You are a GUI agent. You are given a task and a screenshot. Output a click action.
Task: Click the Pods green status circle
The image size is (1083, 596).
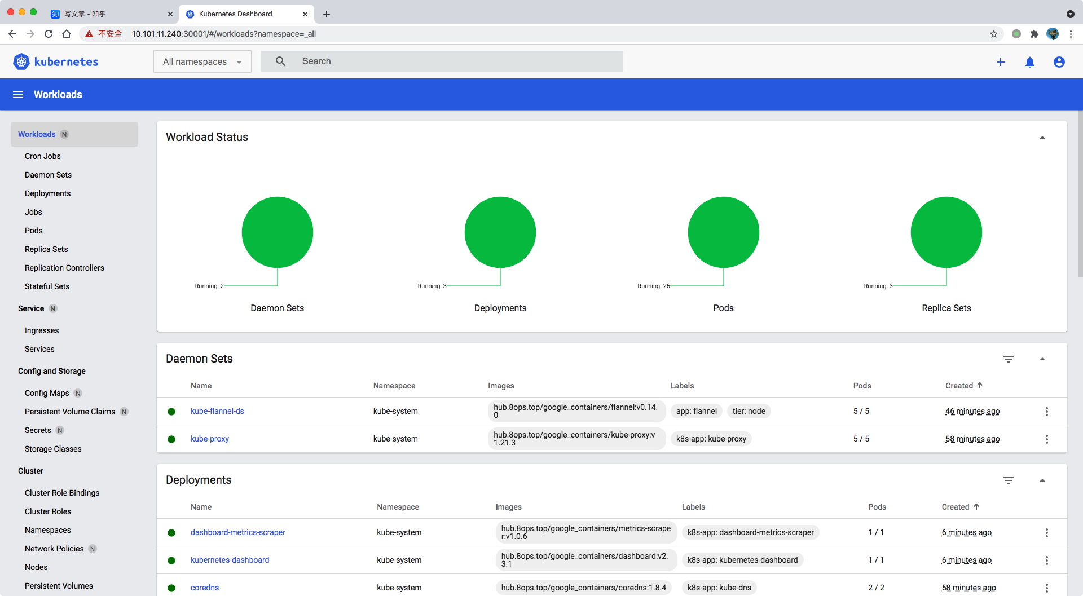point(724,232)
